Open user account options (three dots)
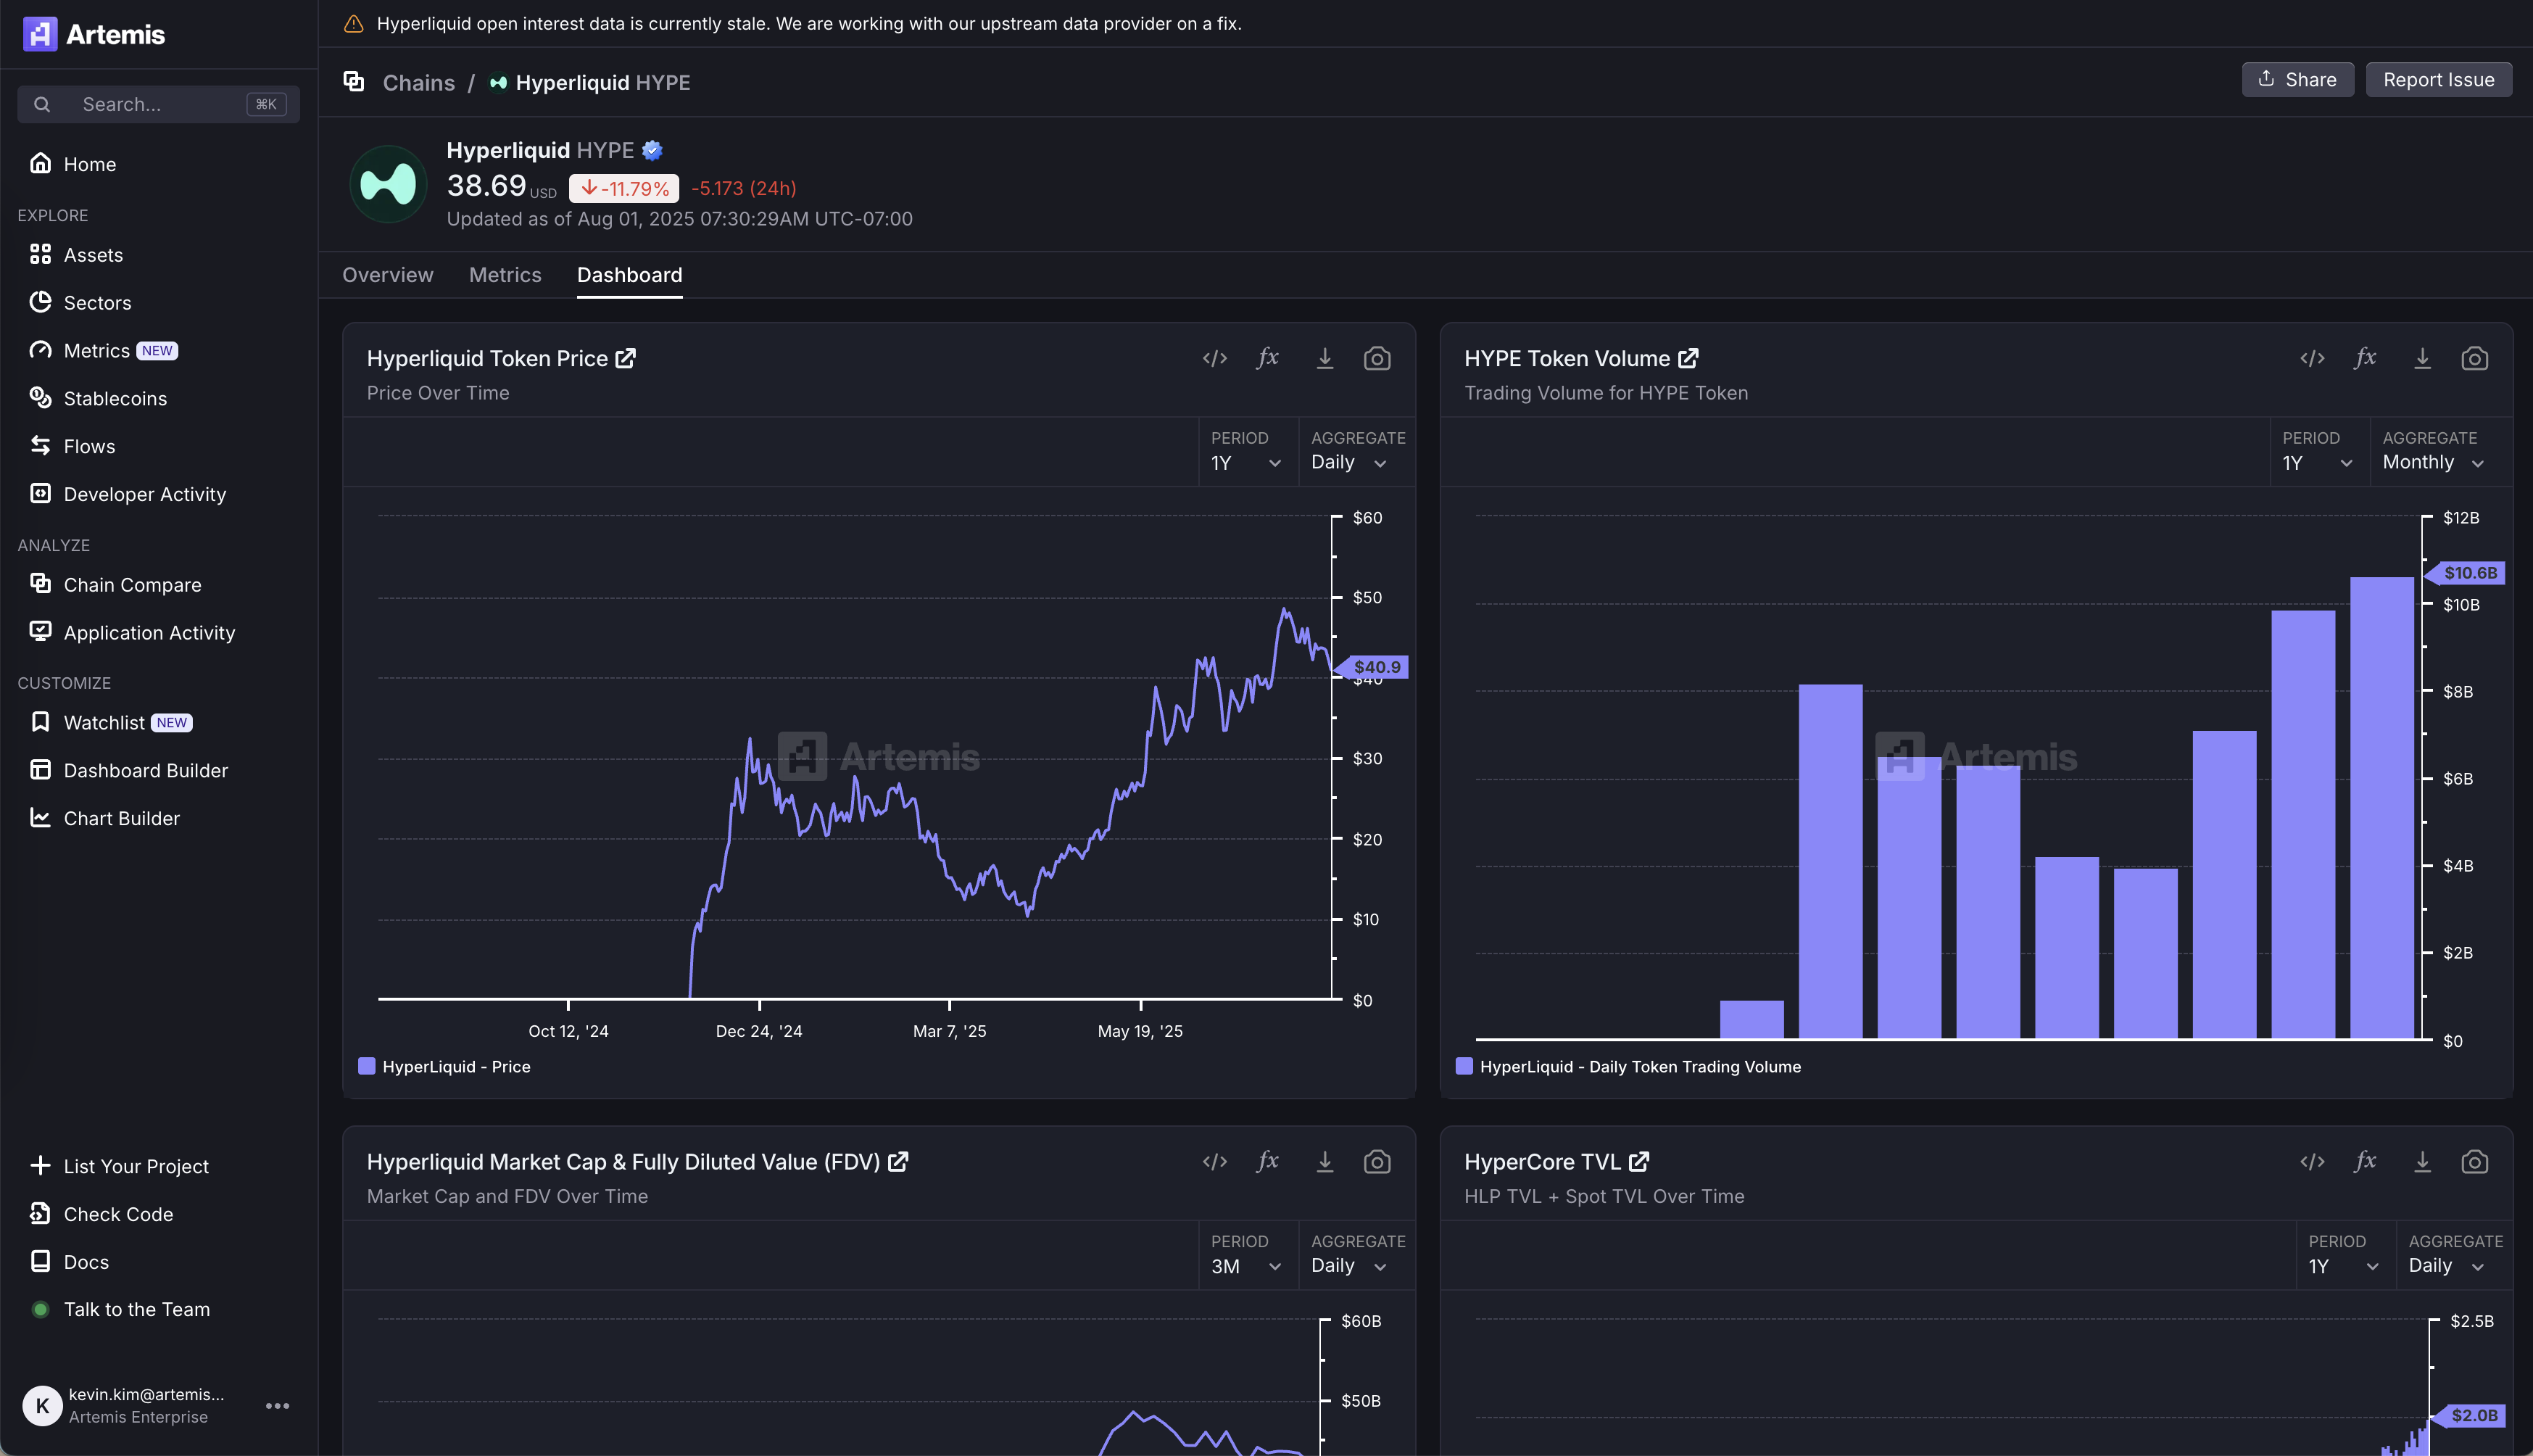This screenshot has width=2533, height=1456. click(277, 1405)
